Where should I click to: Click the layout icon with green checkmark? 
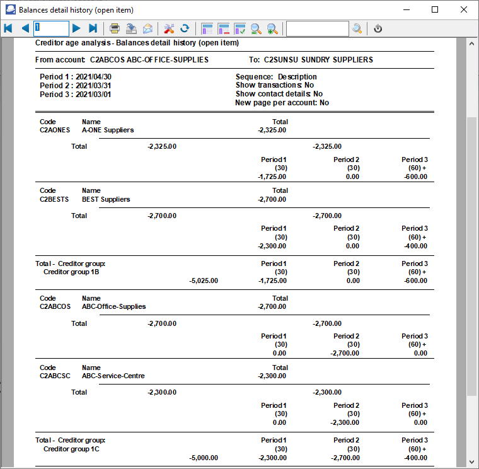point(239,28)
